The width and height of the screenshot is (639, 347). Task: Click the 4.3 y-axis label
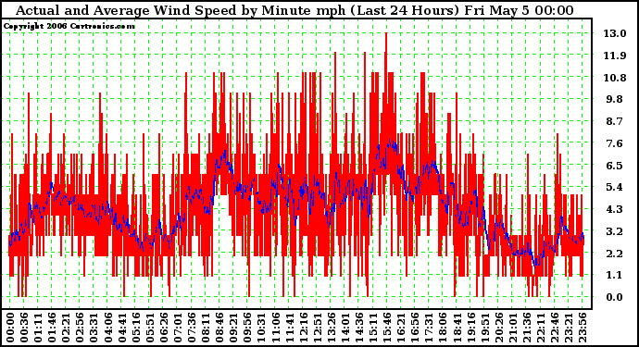pyautogui.click(x=615, y=209)
